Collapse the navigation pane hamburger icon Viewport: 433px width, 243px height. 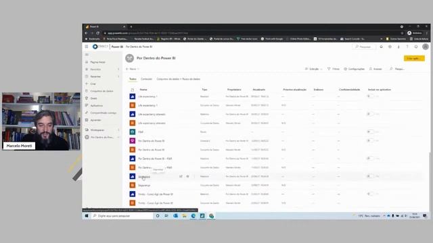tap(87, 55)
